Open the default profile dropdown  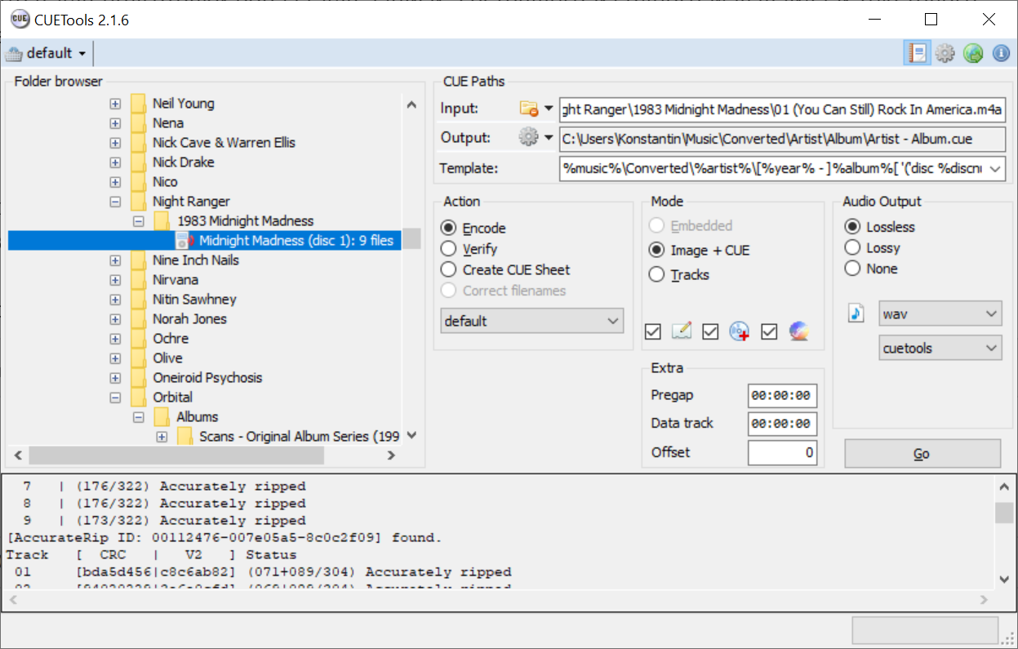[82, 54]
